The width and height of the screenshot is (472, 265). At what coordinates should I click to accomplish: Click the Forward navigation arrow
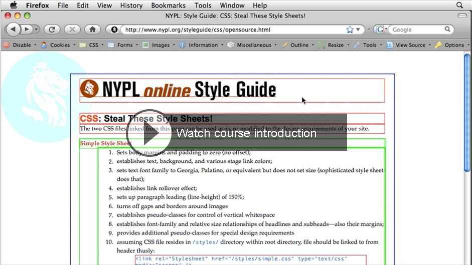(x=27, y=29)
